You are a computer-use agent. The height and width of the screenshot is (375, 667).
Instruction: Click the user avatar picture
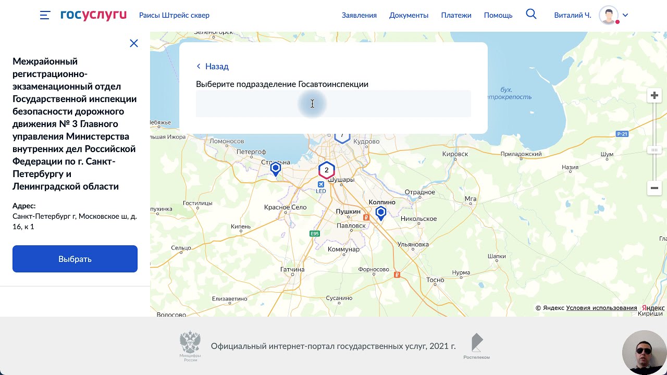(609, 15)
